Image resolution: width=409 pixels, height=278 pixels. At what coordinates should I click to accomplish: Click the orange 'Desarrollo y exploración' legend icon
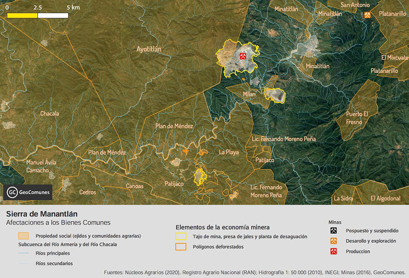tap(334, 241)
